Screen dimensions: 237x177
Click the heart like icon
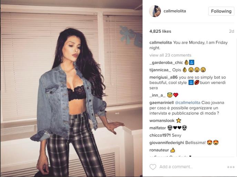pyautogui.click(x=153, y=167)
